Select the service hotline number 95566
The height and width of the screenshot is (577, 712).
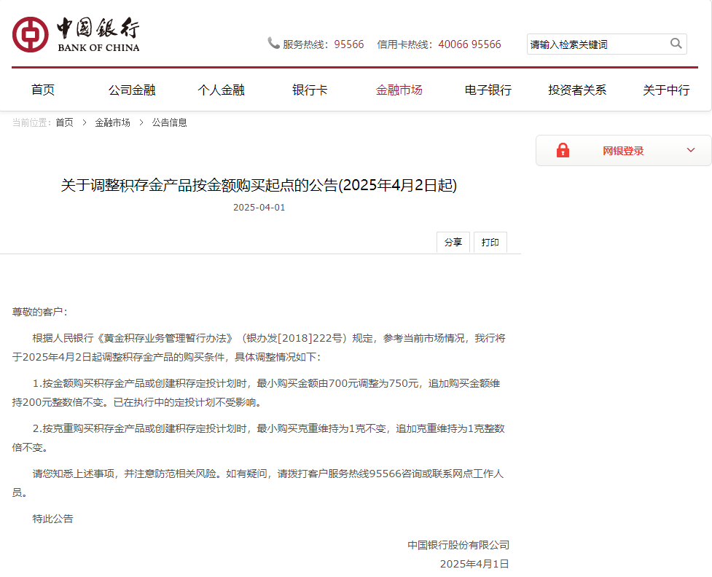pyautogui.click(x=351, y=44)
